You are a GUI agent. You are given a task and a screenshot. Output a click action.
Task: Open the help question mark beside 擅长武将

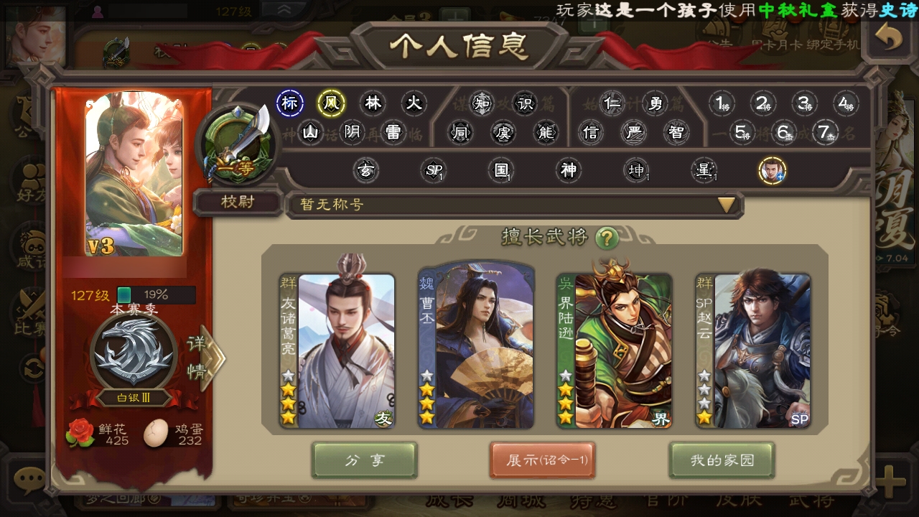pyautogui.click(x=607, y=238)
